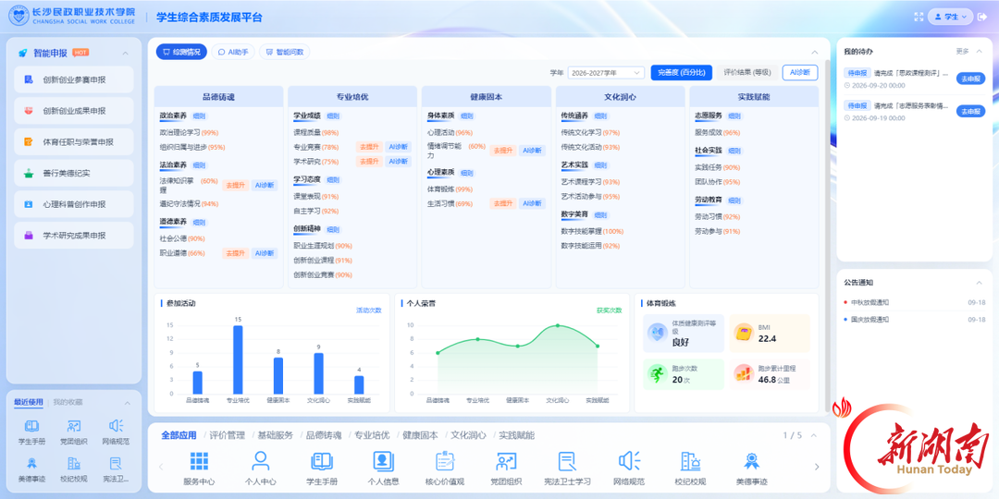Click 去申报 for the 志愿服务表彰 todo
999x499 pixels.
[x=970, y=112]
